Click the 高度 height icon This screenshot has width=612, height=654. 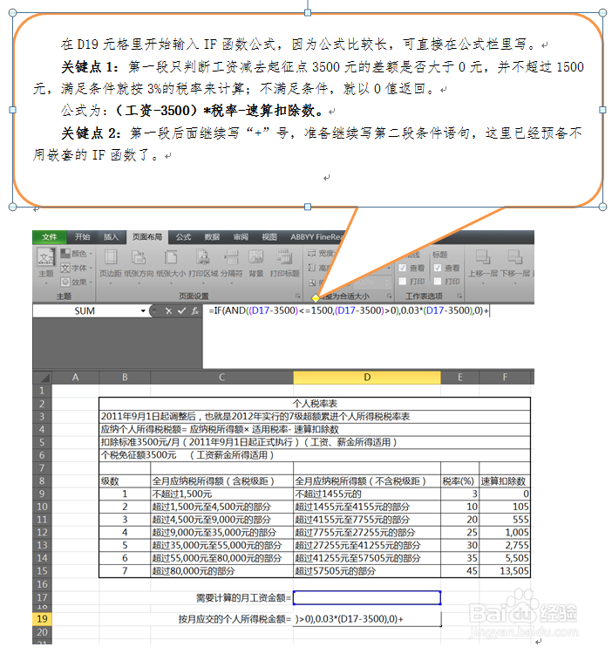(x=312, y=268)
